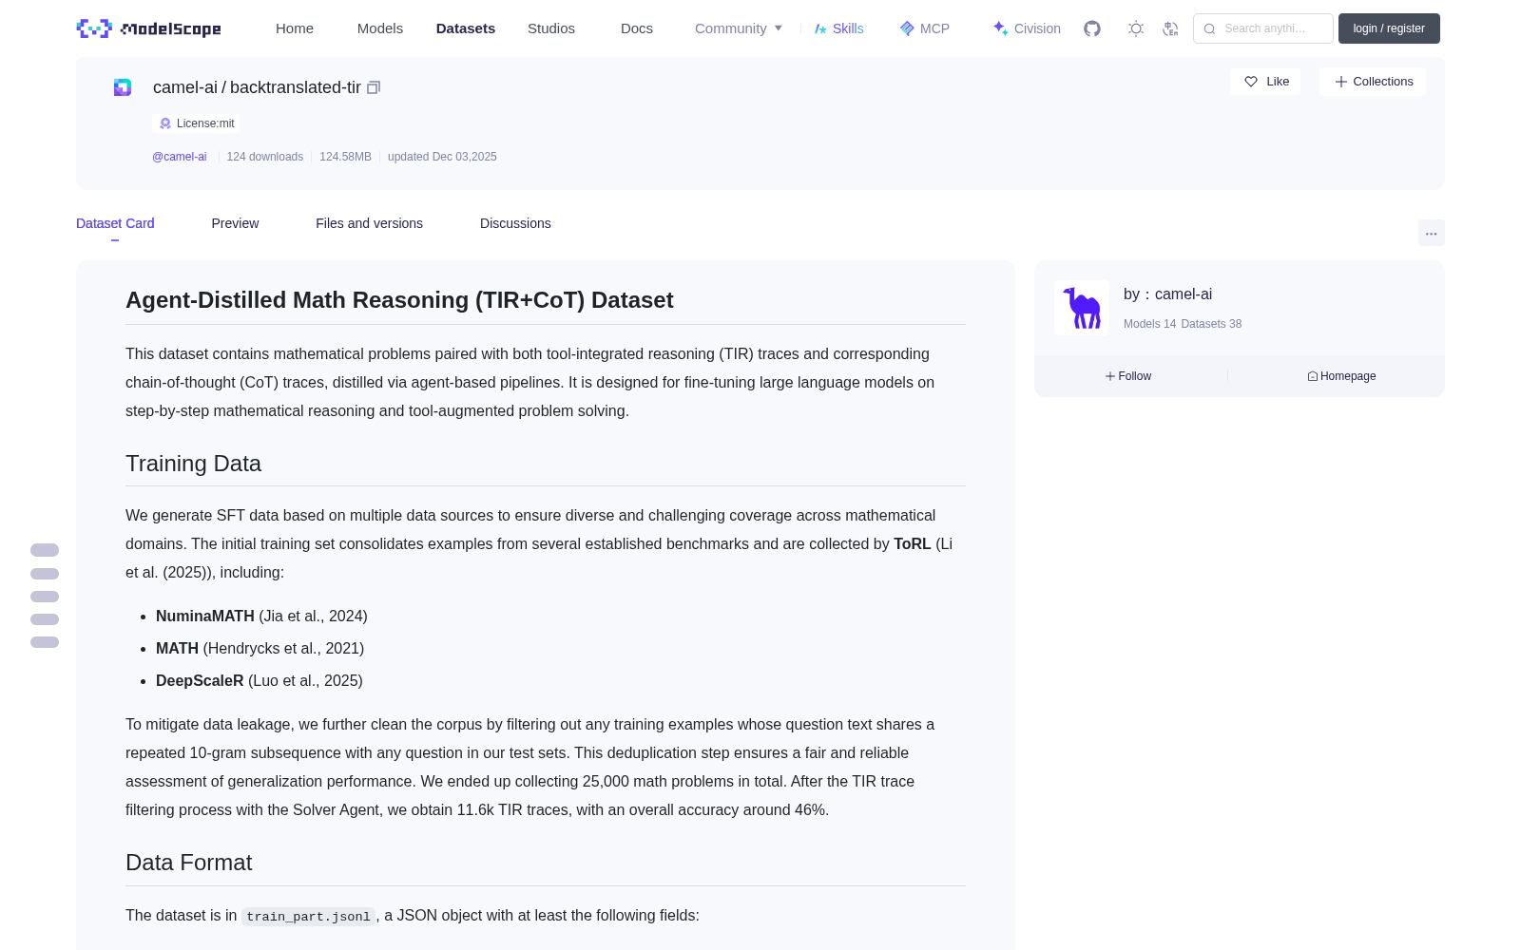Switch to Files and versions tab
Screen dimensions: 1521x950
(369, 223)
